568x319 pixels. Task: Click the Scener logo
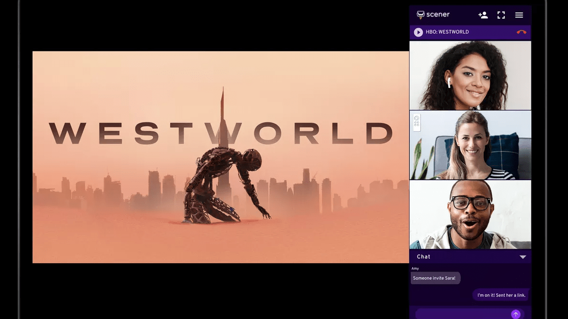tap(433, 14)
